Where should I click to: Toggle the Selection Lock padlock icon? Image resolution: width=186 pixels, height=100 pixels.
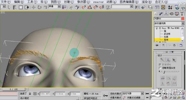(30, 94)
